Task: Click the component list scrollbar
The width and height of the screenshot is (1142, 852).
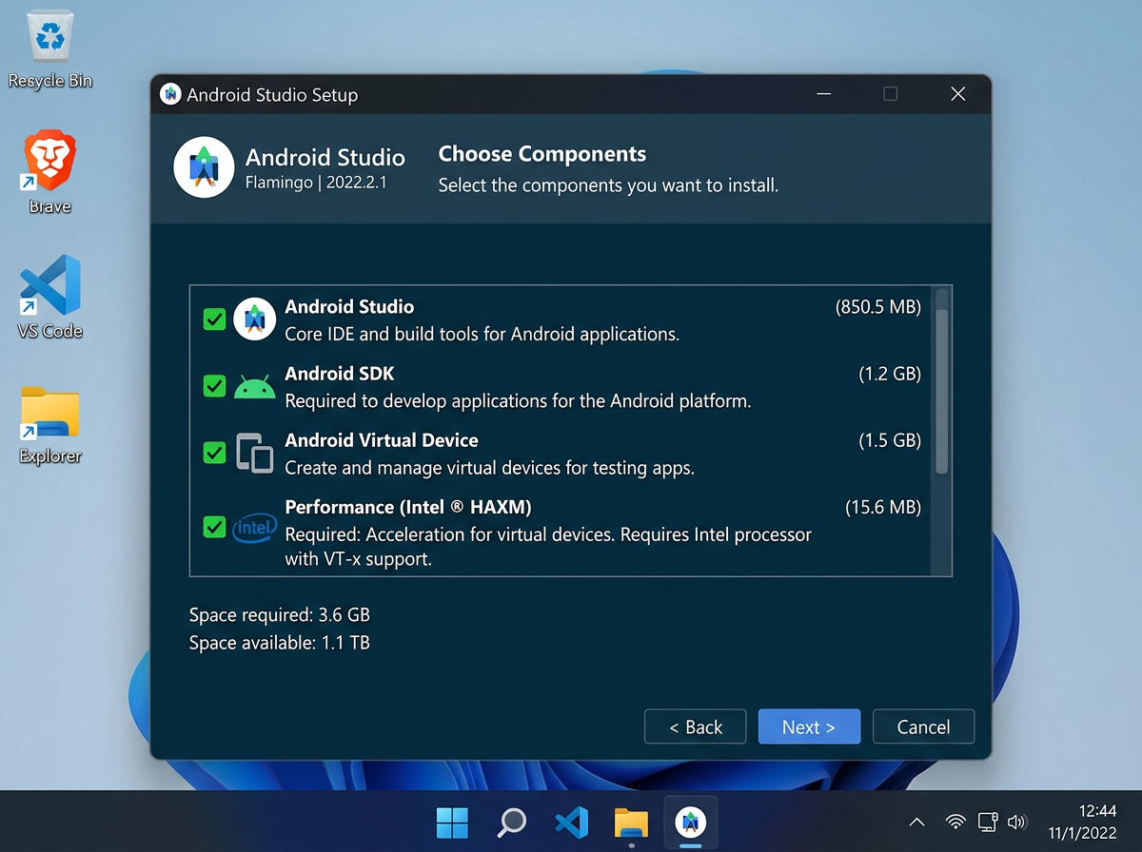Action: coord(942,391)
